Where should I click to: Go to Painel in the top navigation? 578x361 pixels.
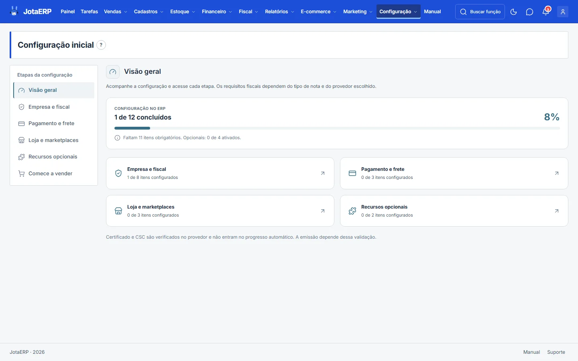68,12
